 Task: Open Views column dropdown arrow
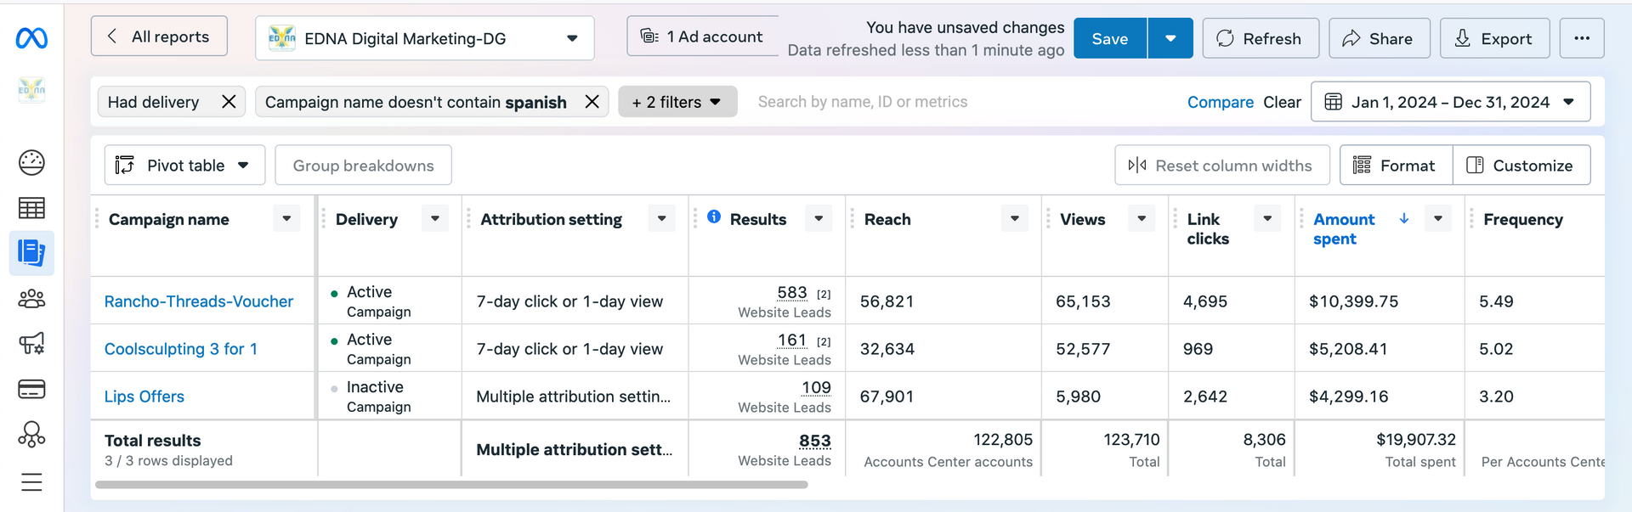coord(1142,218)
